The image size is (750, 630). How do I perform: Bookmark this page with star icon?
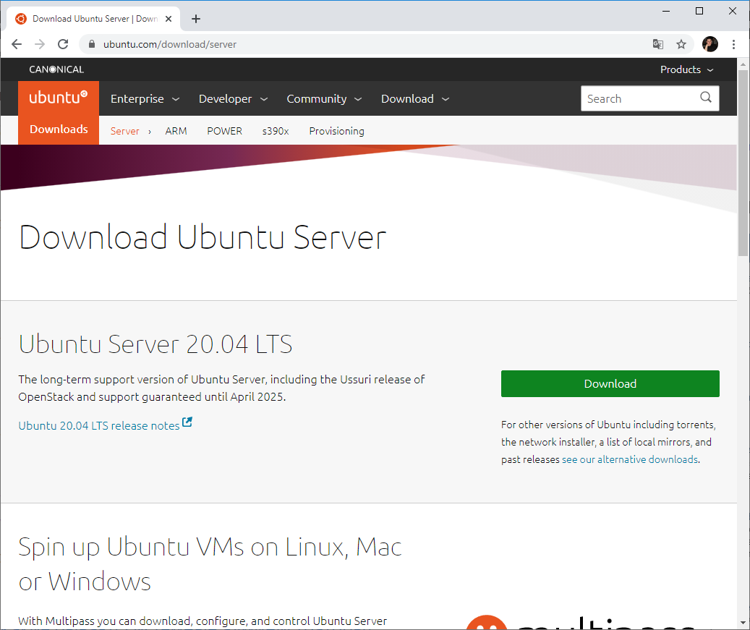tap(681, 45)
